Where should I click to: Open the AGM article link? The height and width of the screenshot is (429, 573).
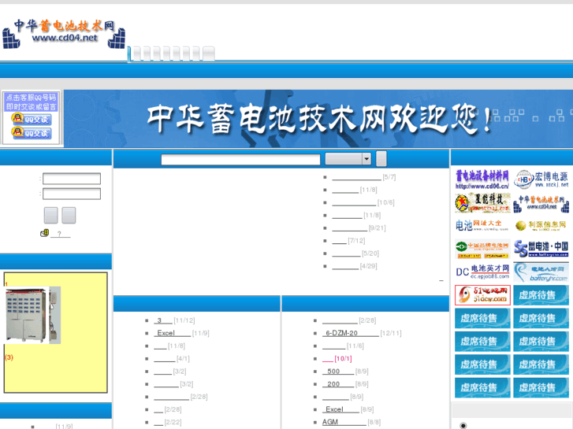[344, 423]
